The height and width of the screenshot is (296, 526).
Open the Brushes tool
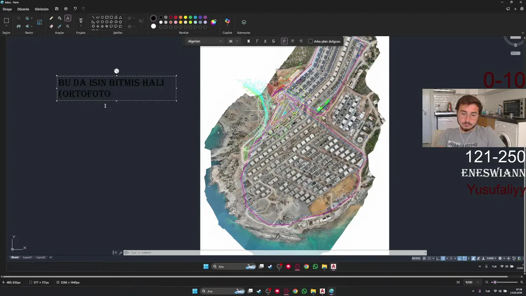coord(81,20)
